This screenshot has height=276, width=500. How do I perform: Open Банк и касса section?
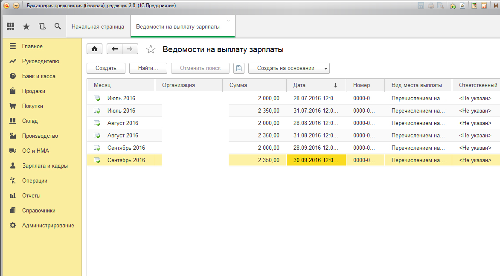pyautogui.click(x=38, y=76)
